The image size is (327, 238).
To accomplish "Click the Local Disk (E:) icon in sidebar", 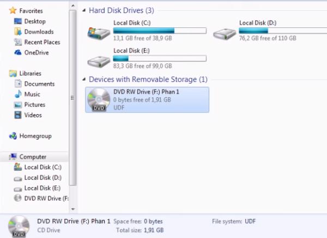I will point(18,189).
